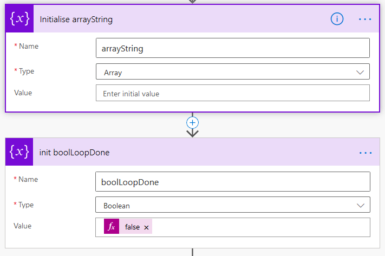Select the false expression token text
Viewport: 385px width, 256px height.
tap(132, 227)
